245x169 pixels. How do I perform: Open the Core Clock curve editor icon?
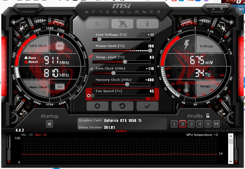click(91, 69)
